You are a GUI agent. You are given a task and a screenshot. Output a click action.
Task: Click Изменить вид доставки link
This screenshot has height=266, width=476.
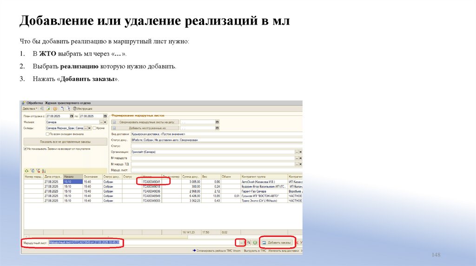click(284, 251)
